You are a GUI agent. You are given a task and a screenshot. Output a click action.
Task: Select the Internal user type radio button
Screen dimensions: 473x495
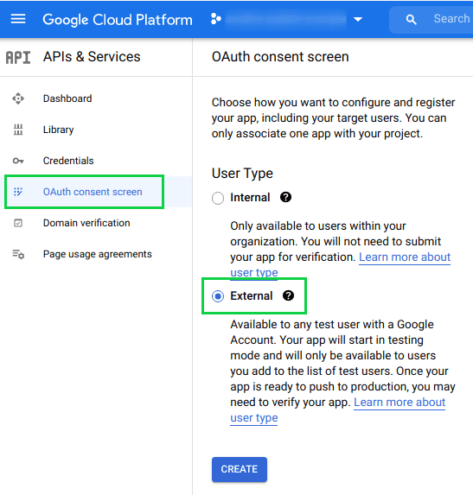pyautogui.click(x=218, y=198)
